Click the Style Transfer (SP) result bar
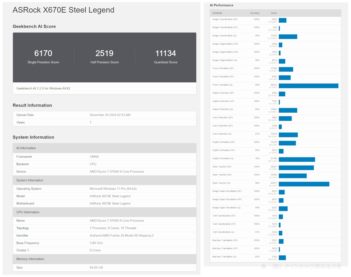This screenshot has width=351, height=277. point(296,168)
